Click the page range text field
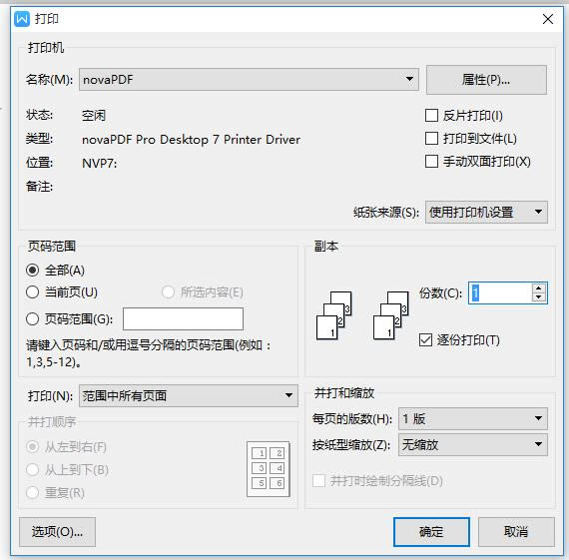The image size is (569, 560). (183, 319)
